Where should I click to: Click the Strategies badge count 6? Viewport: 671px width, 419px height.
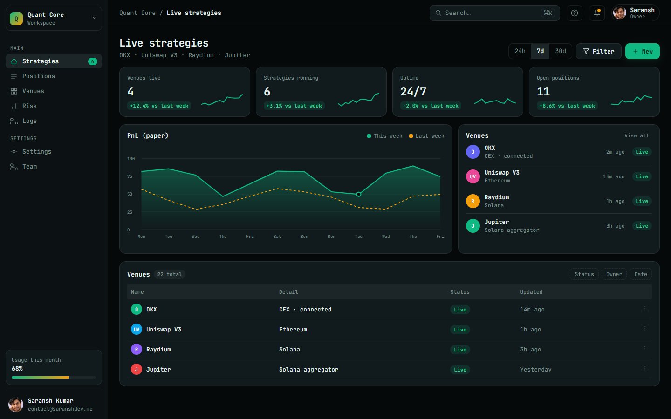pos(93,61)
